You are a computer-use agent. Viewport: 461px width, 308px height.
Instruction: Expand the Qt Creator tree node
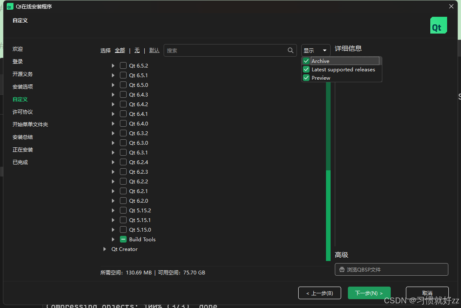(104, 249)
